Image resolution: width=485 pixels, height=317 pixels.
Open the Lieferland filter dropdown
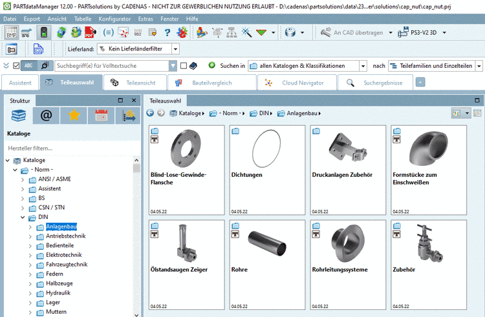pos(175,49)
